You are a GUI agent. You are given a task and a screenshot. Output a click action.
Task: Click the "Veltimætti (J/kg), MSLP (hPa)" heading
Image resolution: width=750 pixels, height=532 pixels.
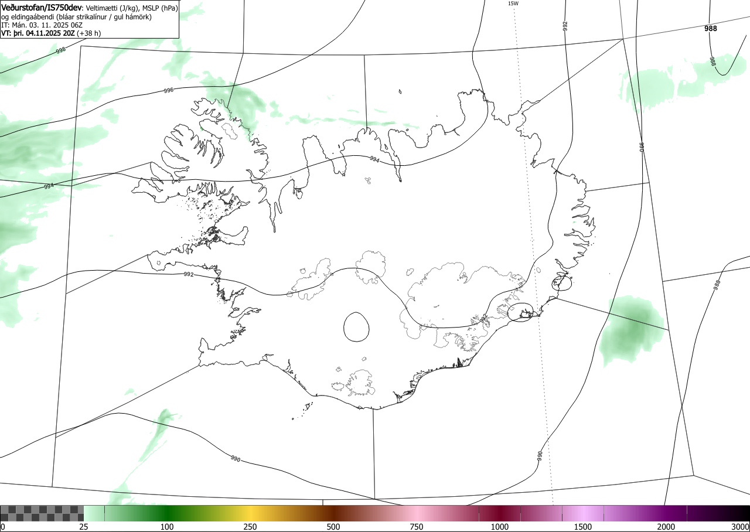pos(132,8)
